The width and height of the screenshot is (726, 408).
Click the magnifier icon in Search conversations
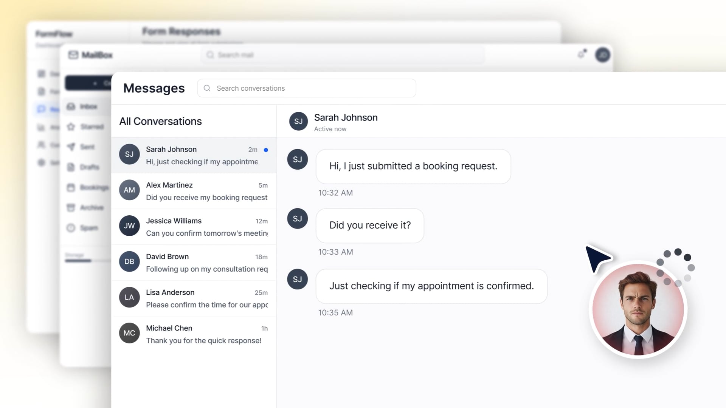click(207, 88)
